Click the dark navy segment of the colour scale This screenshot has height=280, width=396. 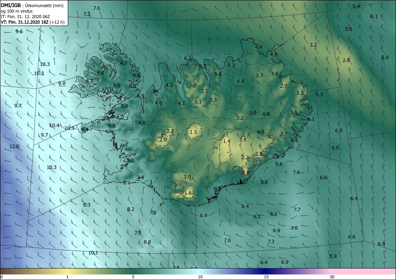coord(265,271)
